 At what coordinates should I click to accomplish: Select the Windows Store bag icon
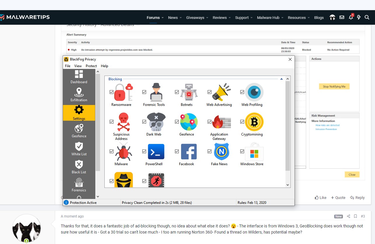[x=254, y=152]
